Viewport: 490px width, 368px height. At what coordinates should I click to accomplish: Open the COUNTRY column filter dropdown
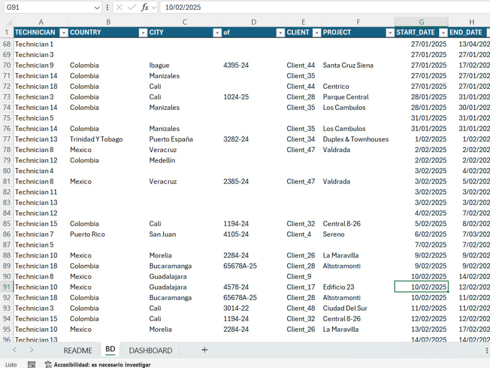pyautogui.click(x=143, y=32)
